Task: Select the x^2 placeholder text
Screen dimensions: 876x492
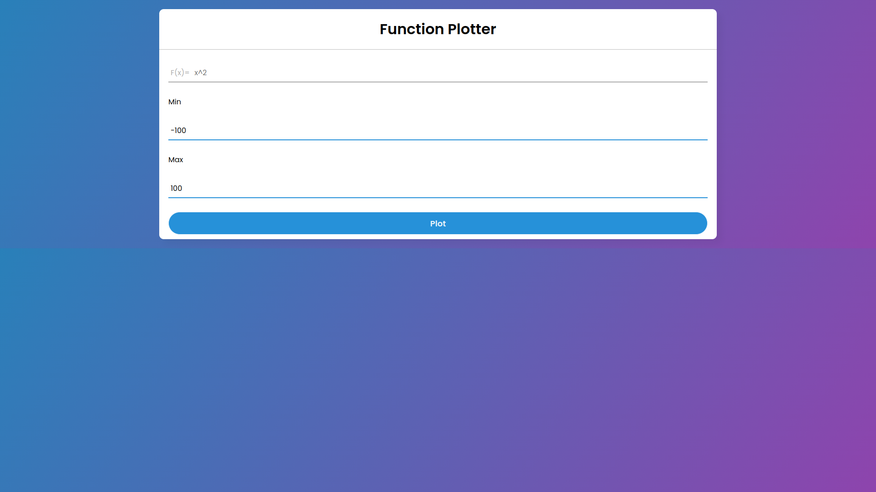Action: click(x=200, y=72)
